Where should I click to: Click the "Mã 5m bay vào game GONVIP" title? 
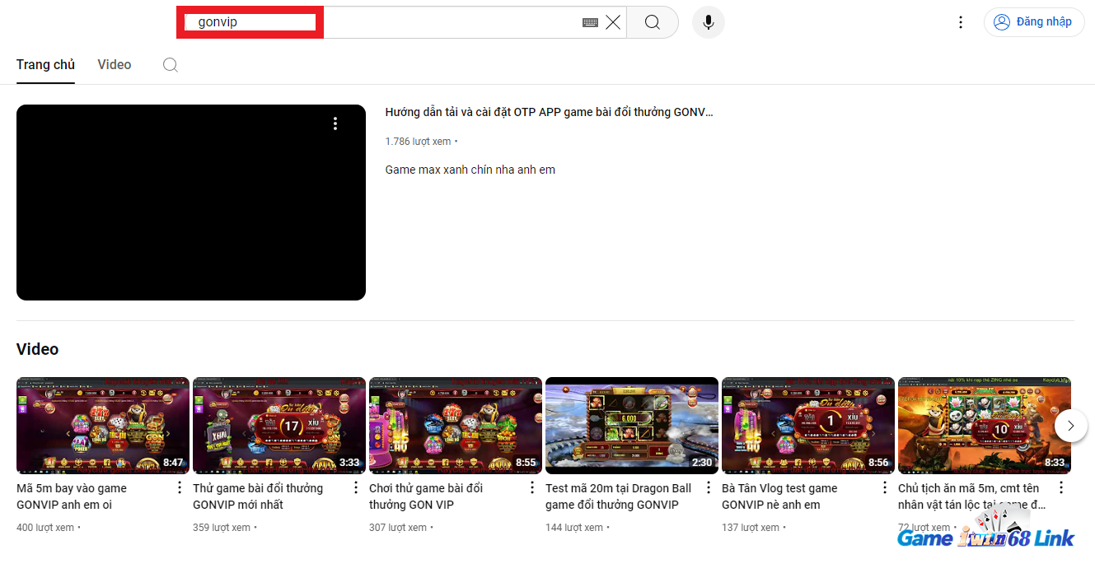pos(72,496)
